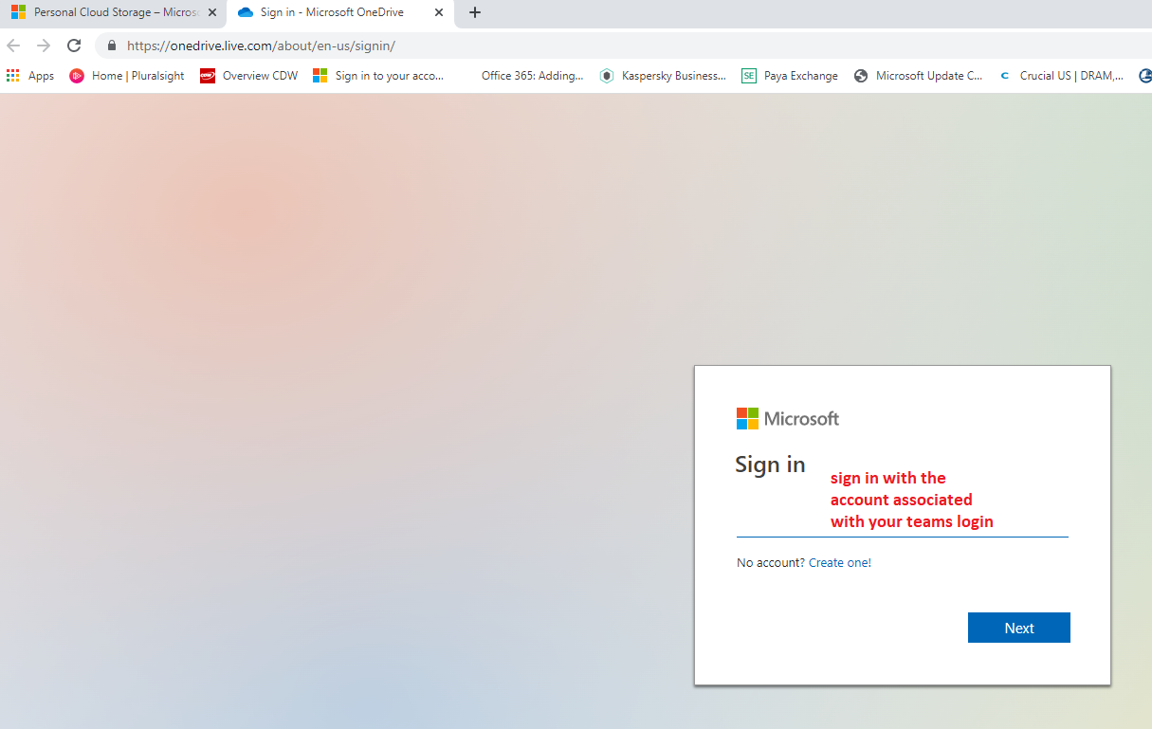Reload the current page
1152x729 pixels.
point(74,46)
